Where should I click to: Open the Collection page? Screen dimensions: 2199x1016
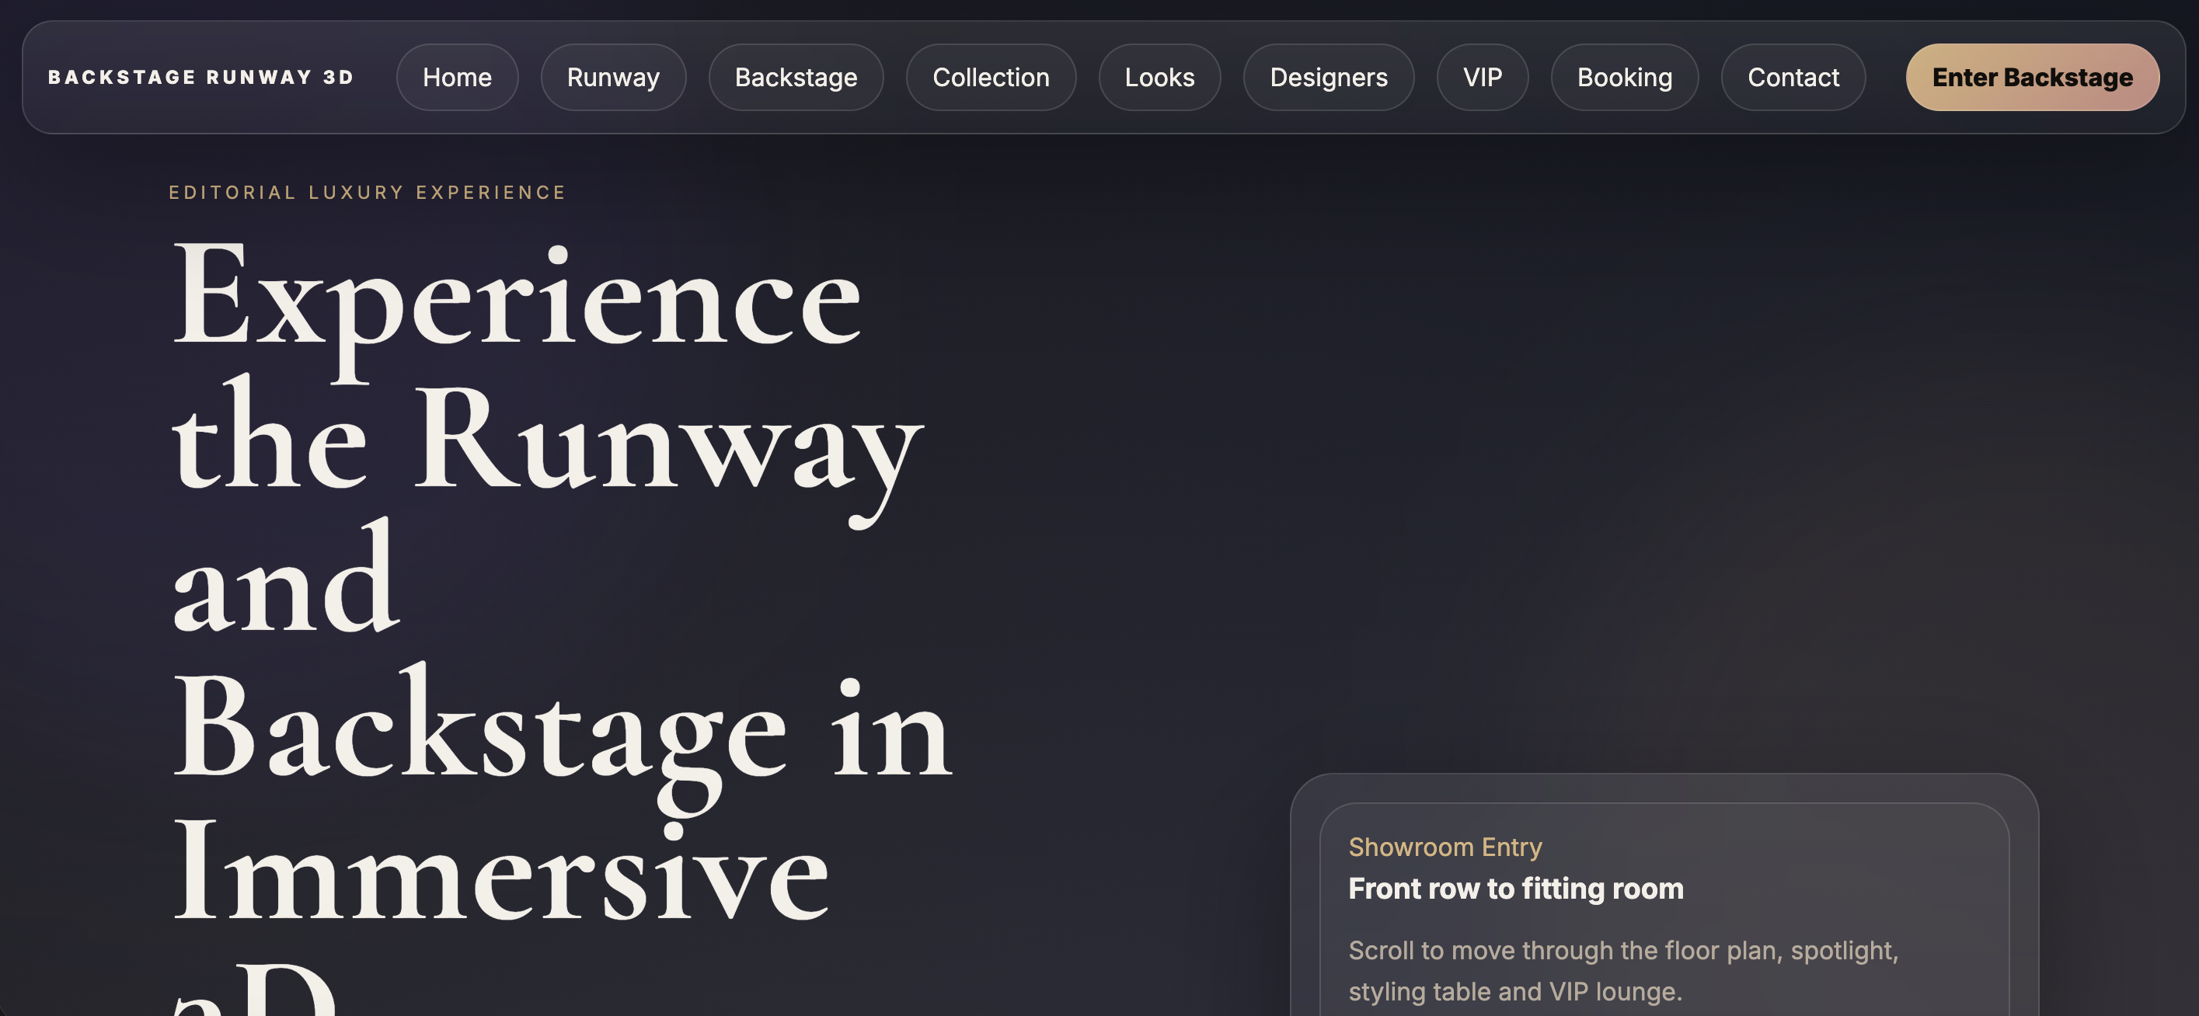click(990, 77)
